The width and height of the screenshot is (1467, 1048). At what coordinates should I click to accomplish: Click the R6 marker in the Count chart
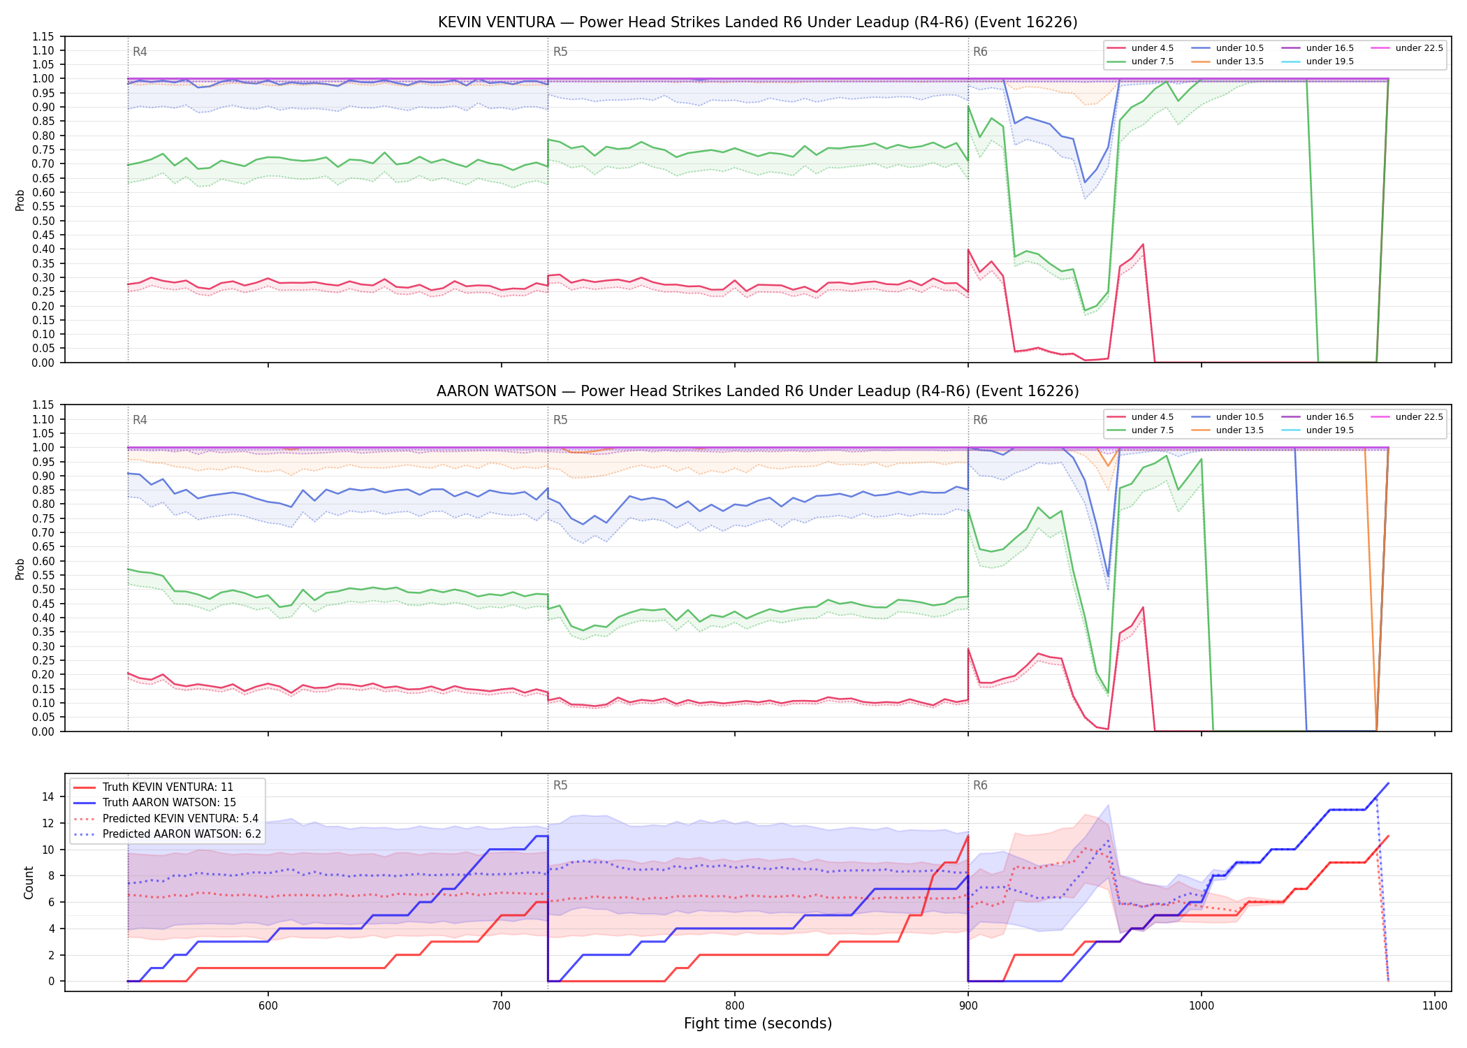point(980,785)
